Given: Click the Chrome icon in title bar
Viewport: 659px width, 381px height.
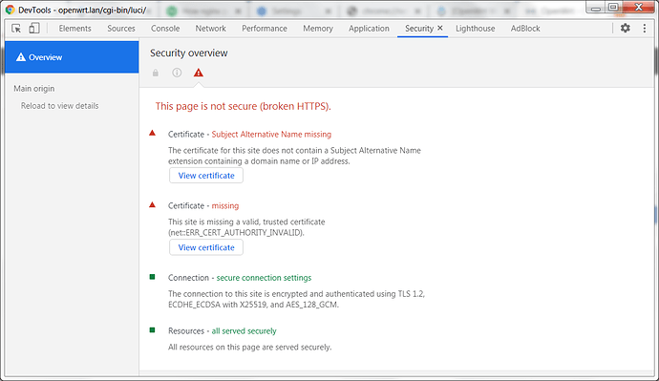Looking at the screenshot, I should [11, 10].
